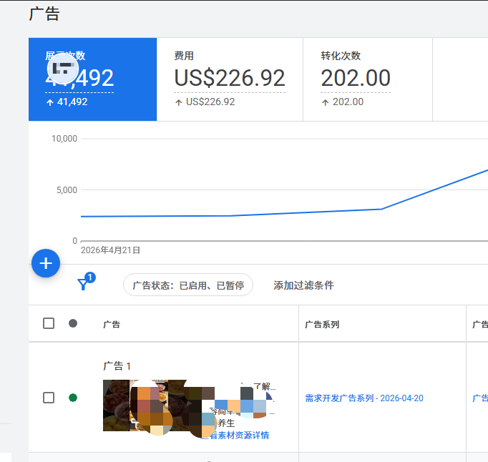Click 添加过滤条件 to add a filter
The image size is (488, 462).
303,285
